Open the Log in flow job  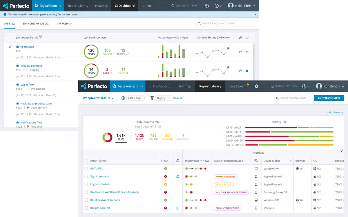pos(27,85)
